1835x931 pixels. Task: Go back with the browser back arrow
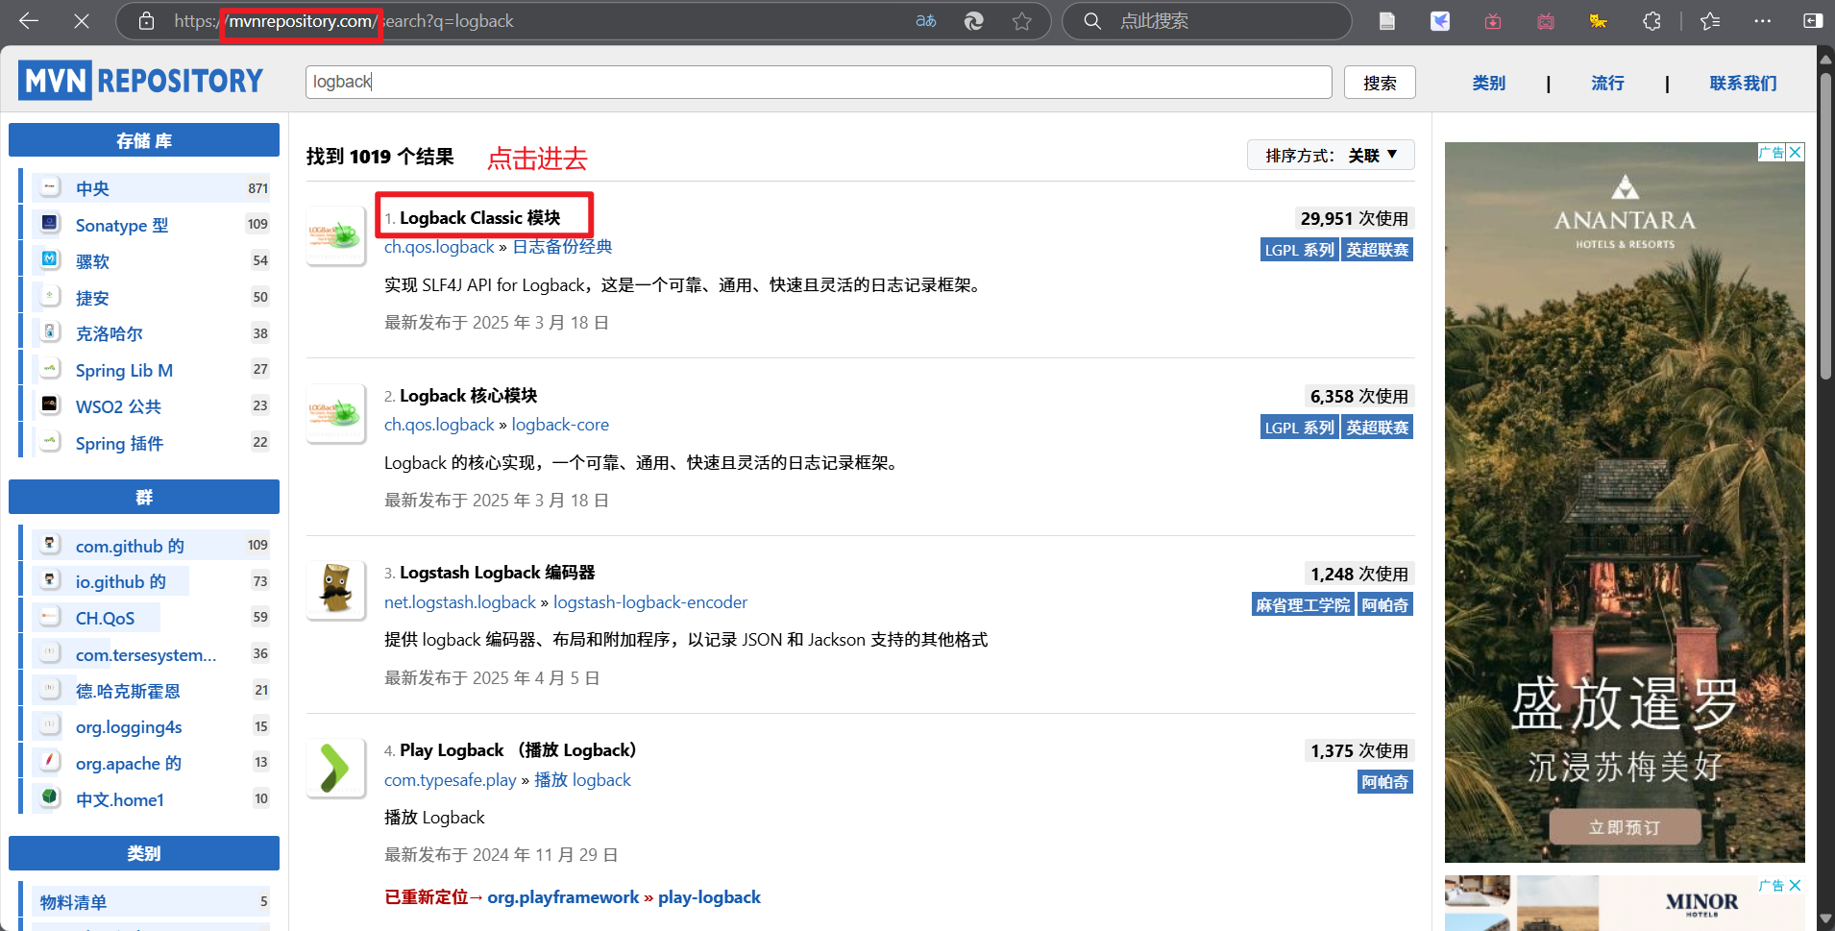(x=29, y=20)
